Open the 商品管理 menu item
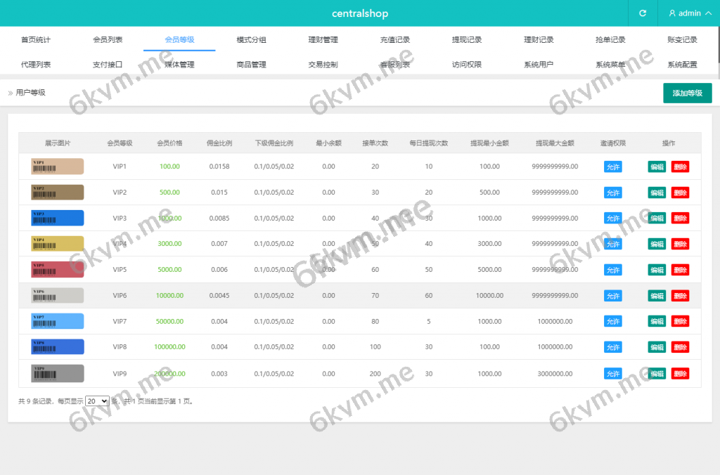Viewport: 720px width, 475px height. pos(251,65)
